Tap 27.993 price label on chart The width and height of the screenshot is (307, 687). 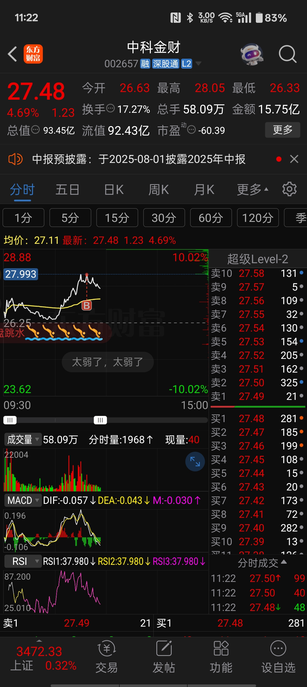tap(21, 274)
